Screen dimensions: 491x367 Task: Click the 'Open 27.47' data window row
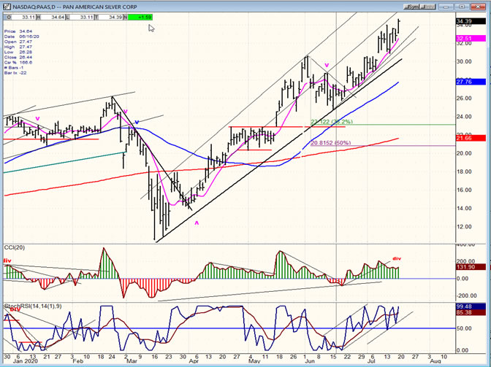point(18,42)
